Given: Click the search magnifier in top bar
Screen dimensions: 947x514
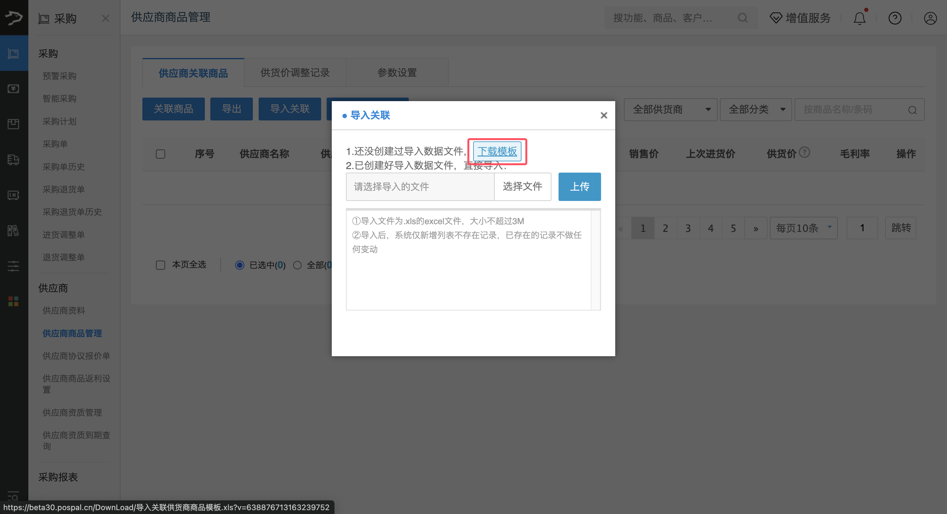Looking at the screenshot, I should (x=742, y=18).
